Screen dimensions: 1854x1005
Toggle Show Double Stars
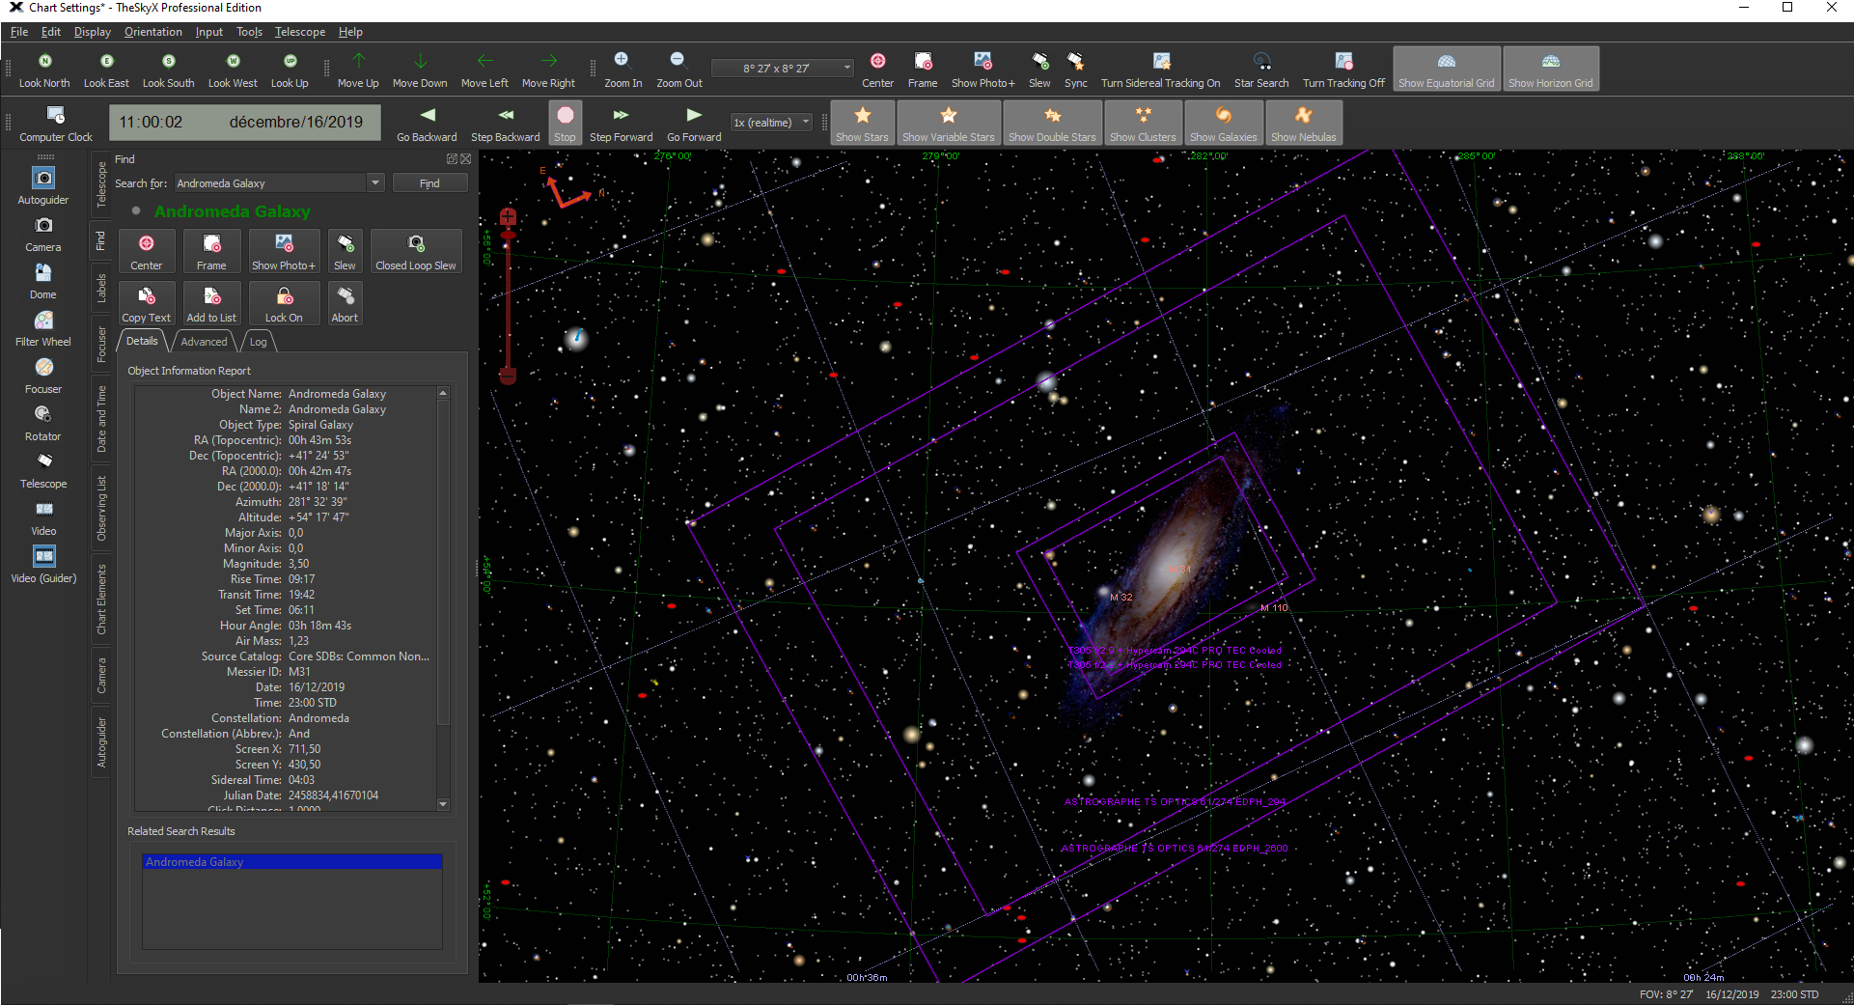(1052, 123)
